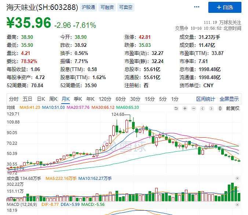Screen dimensions: 248x215
Task: Click the 124.68 peak price marker
Action: point(118,114)
